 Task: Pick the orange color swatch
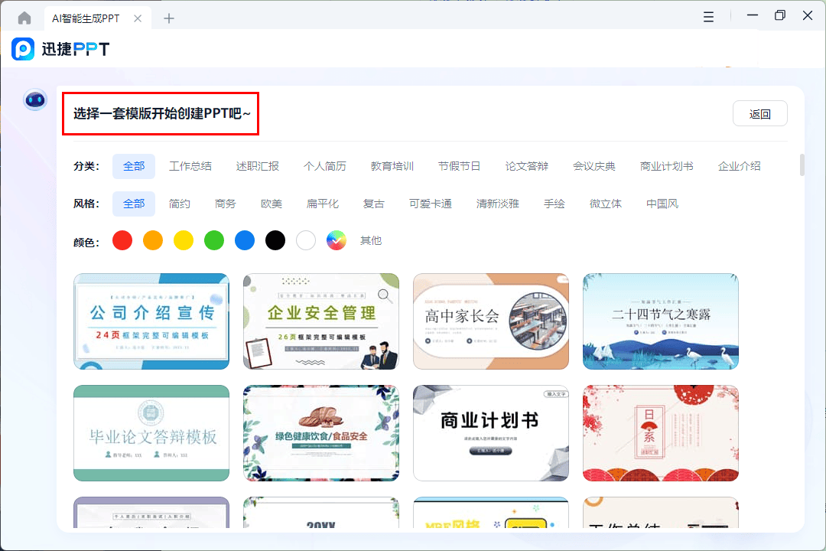tap(153, 240)
